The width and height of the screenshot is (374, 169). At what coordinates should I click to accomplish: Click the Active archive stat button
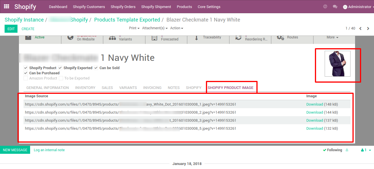click(40, 39)
